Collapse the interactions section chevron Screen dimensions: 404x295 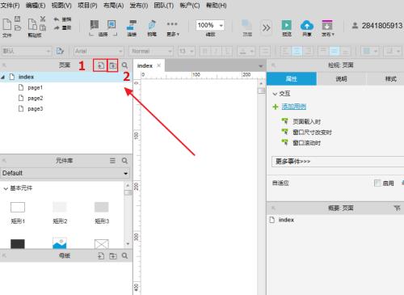[275, 94]
